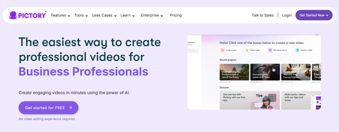This screenshot has width=339, height=132.
Task: Expand the Features dropdown chevron
Action: pos(69,16)
